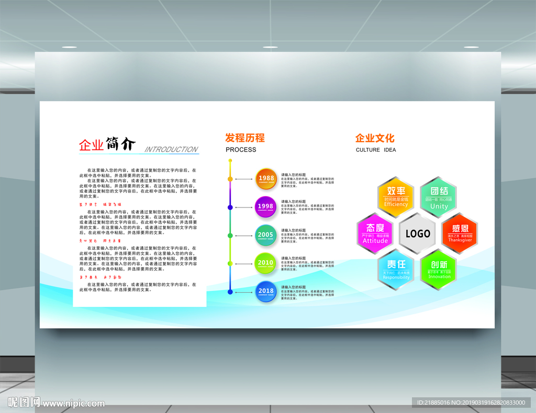Click the 请输入您的标题 title next to 2018
The height and width of the screenshot is (413, 536).
click(x=293, y=287)
